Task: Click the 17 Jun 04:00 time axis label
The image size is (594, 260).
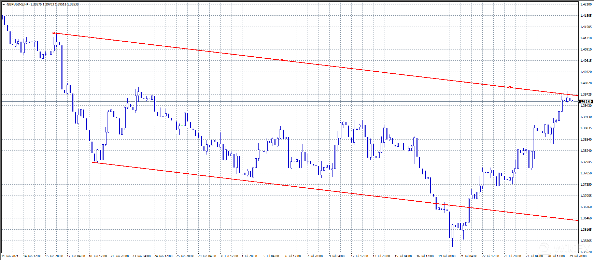Action: (x=76, y=256)
